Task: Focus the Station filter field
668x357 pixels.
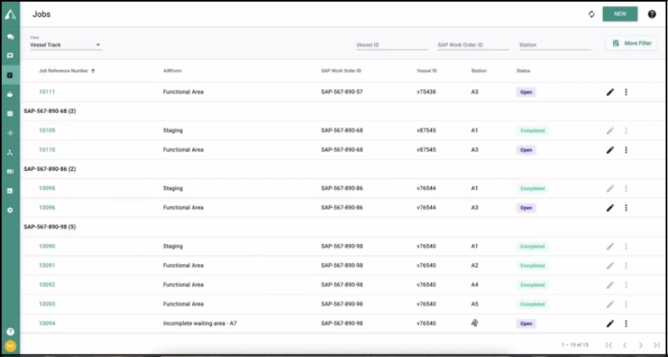Action: pos(555,45)
